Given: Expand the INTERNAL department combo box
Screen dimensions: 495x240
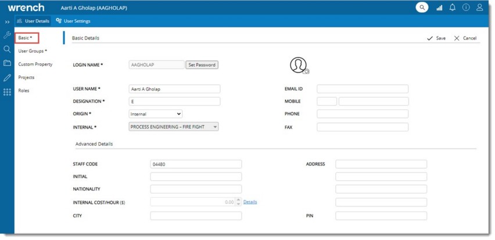Looking at the screenshot, I should coord(173,127).
